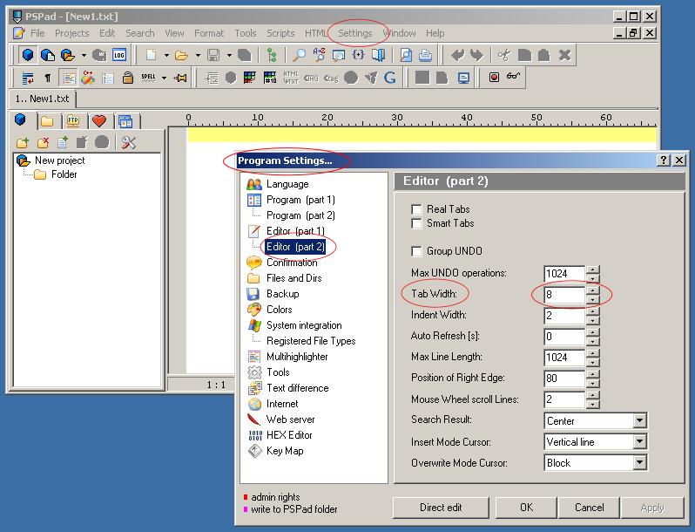
Task: Select Multihighlighter in the settings list
Action: 297,357
